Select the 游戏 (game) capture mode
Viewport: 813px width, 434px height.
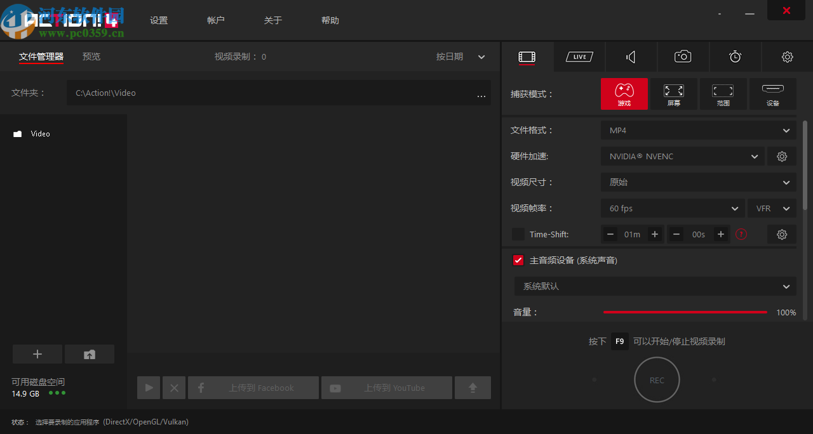click(x=624, y=94)
